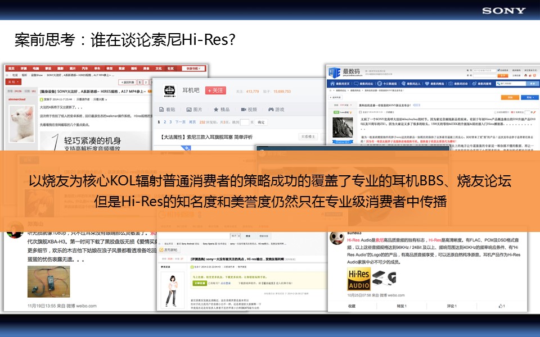Click the dark avatar image in the 最数码 post
Screen dimensions: 540x337
(x=343, y=128)
